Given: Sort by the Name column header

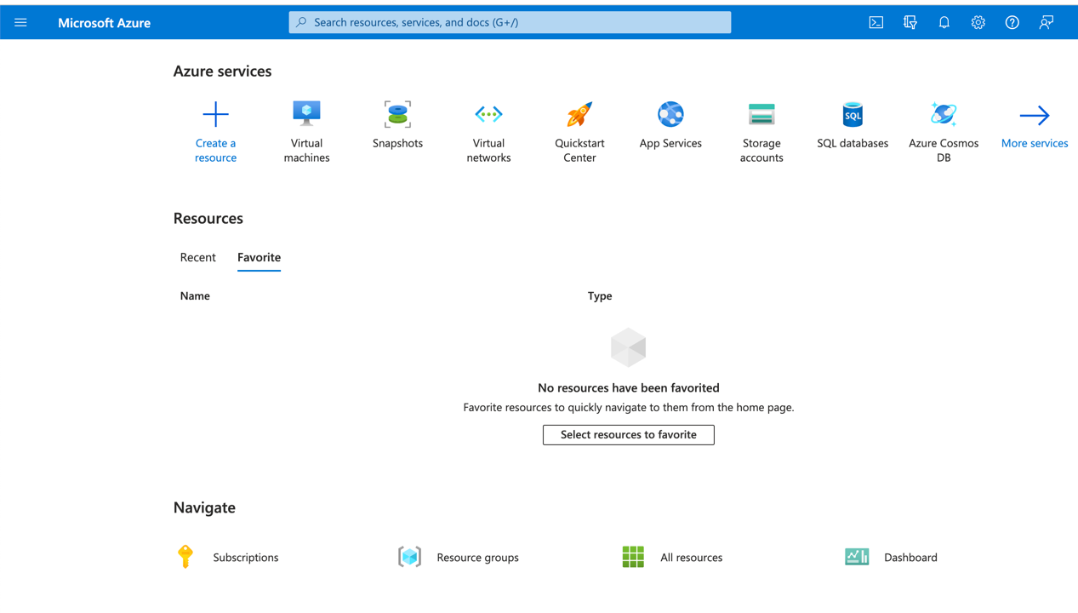Looking at the screenshot, I should point(195,295).
